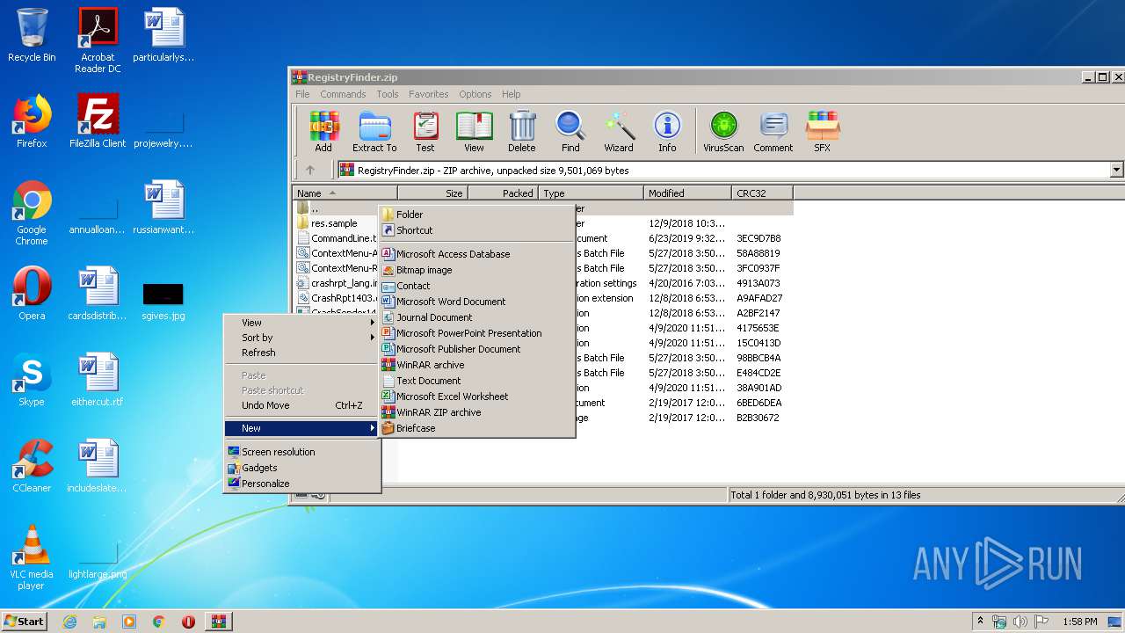Launch Skype from the desktop
1125x633 pixels.
click(x=32, y=380)
